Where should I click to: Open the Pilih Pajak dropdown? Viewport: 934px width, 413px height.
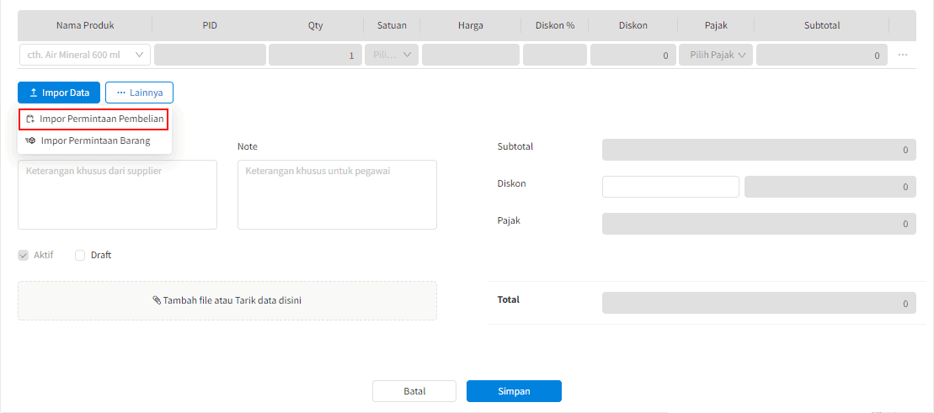[x=716, y=56]
